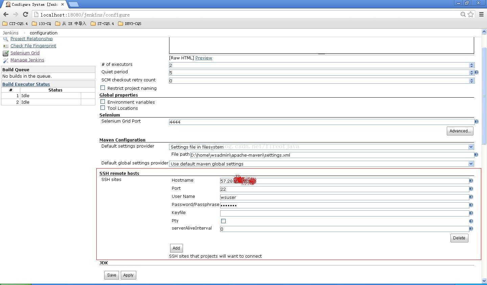This screenshot has height=285, width=487.
Task: Tick the Environment variables checkbox
Action: coord(103,101)
